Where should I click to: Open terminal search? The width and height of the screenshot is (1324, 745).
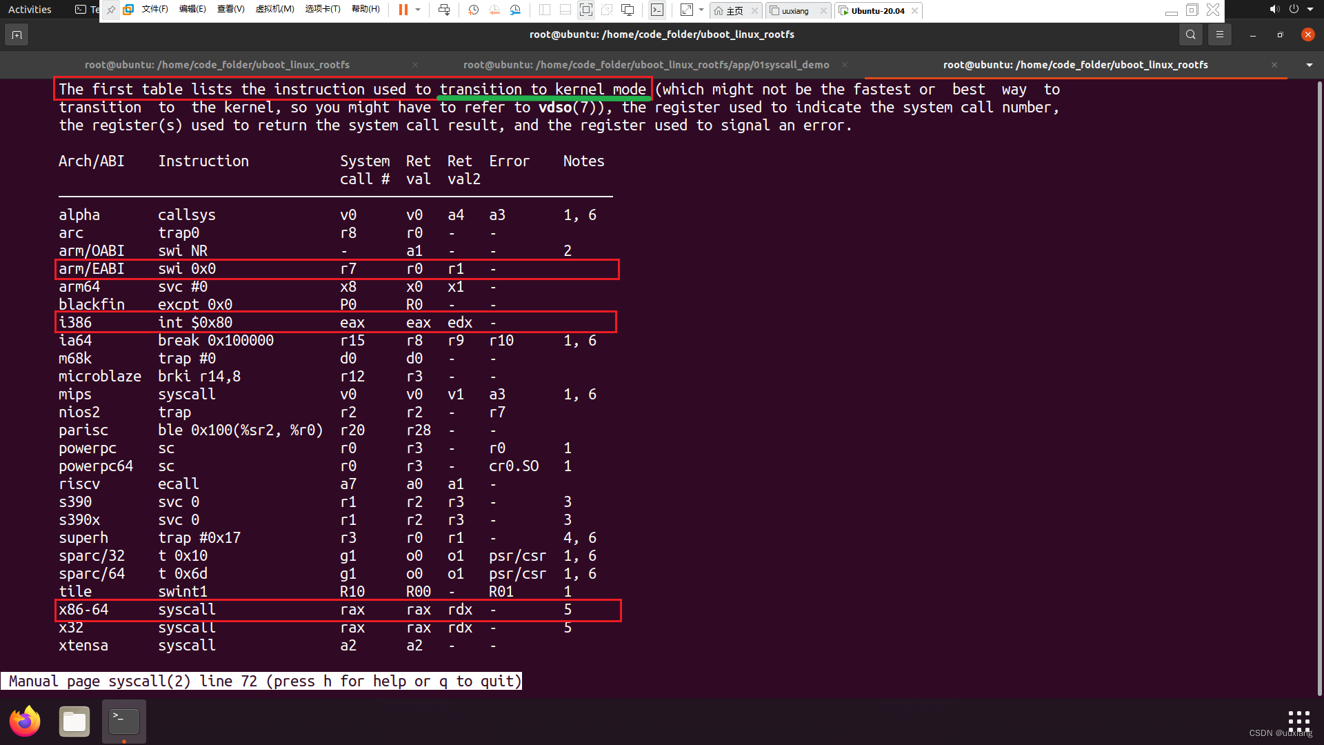(1190, 34)
